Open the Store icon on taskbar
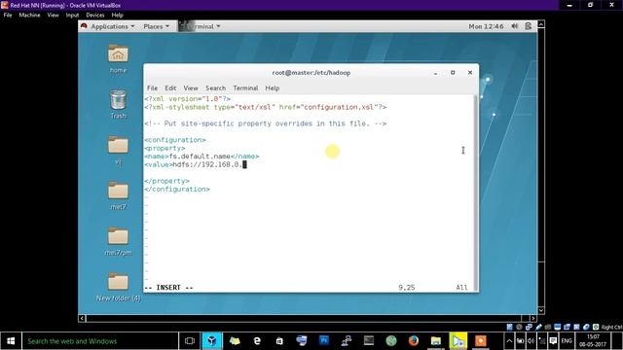 pyautogui.click(x=279, y=341)
